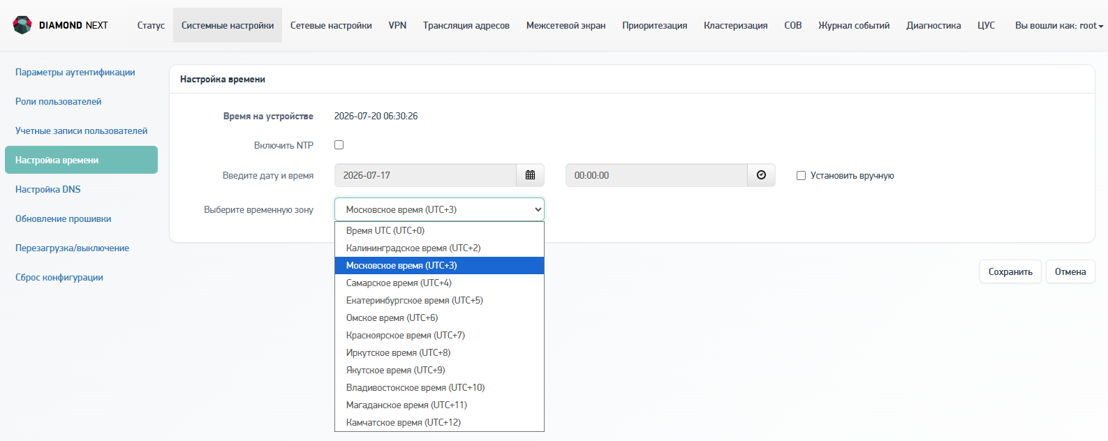This screenshot has height=441, width=1108.
Task: Click the date field showing 2026-07-17
Action: click(425, 175)
